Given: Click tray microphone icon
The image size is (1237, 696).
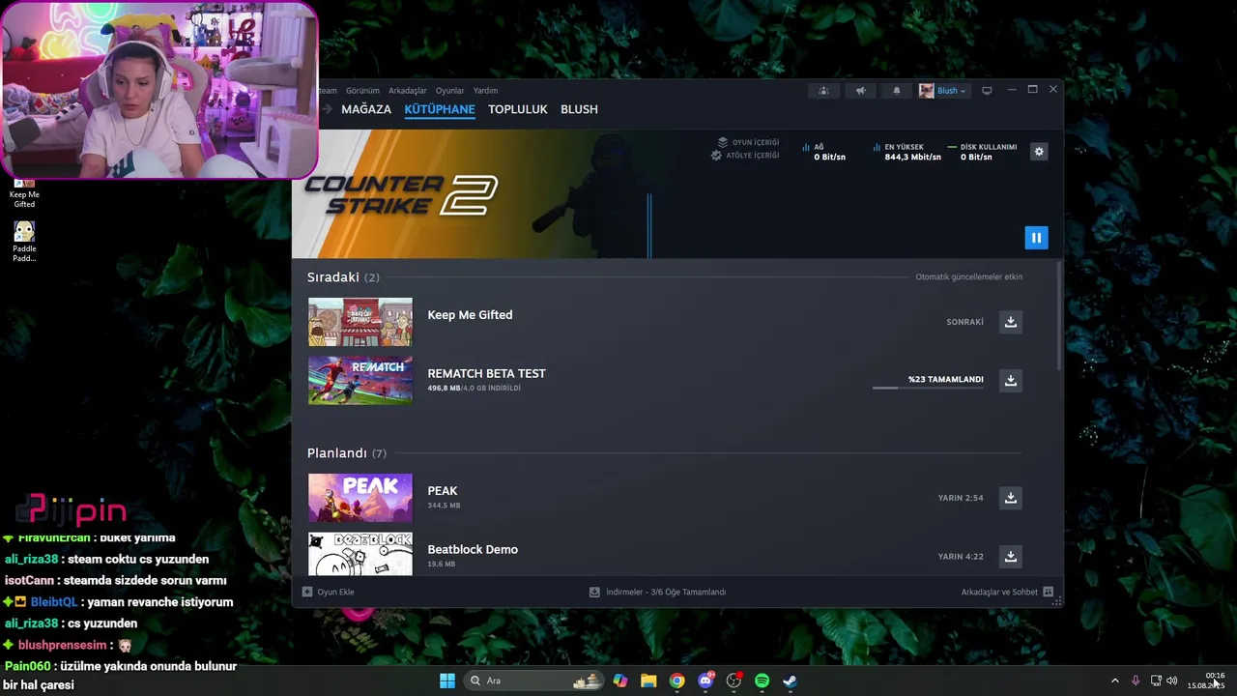Looking at the screenshot, I should click(1136, 681).
